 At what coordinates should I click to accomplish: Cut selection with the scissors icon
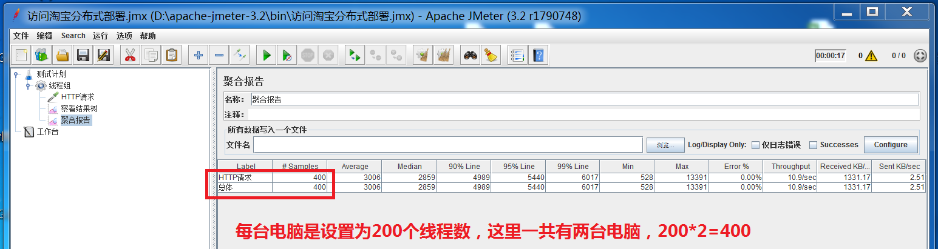[129, 56]
